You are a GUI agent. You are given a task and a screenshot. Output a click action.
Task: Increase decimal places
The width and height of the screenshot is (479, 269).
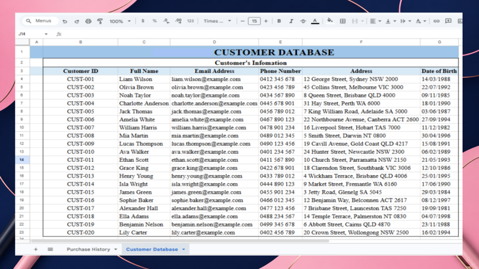[179, 21]
